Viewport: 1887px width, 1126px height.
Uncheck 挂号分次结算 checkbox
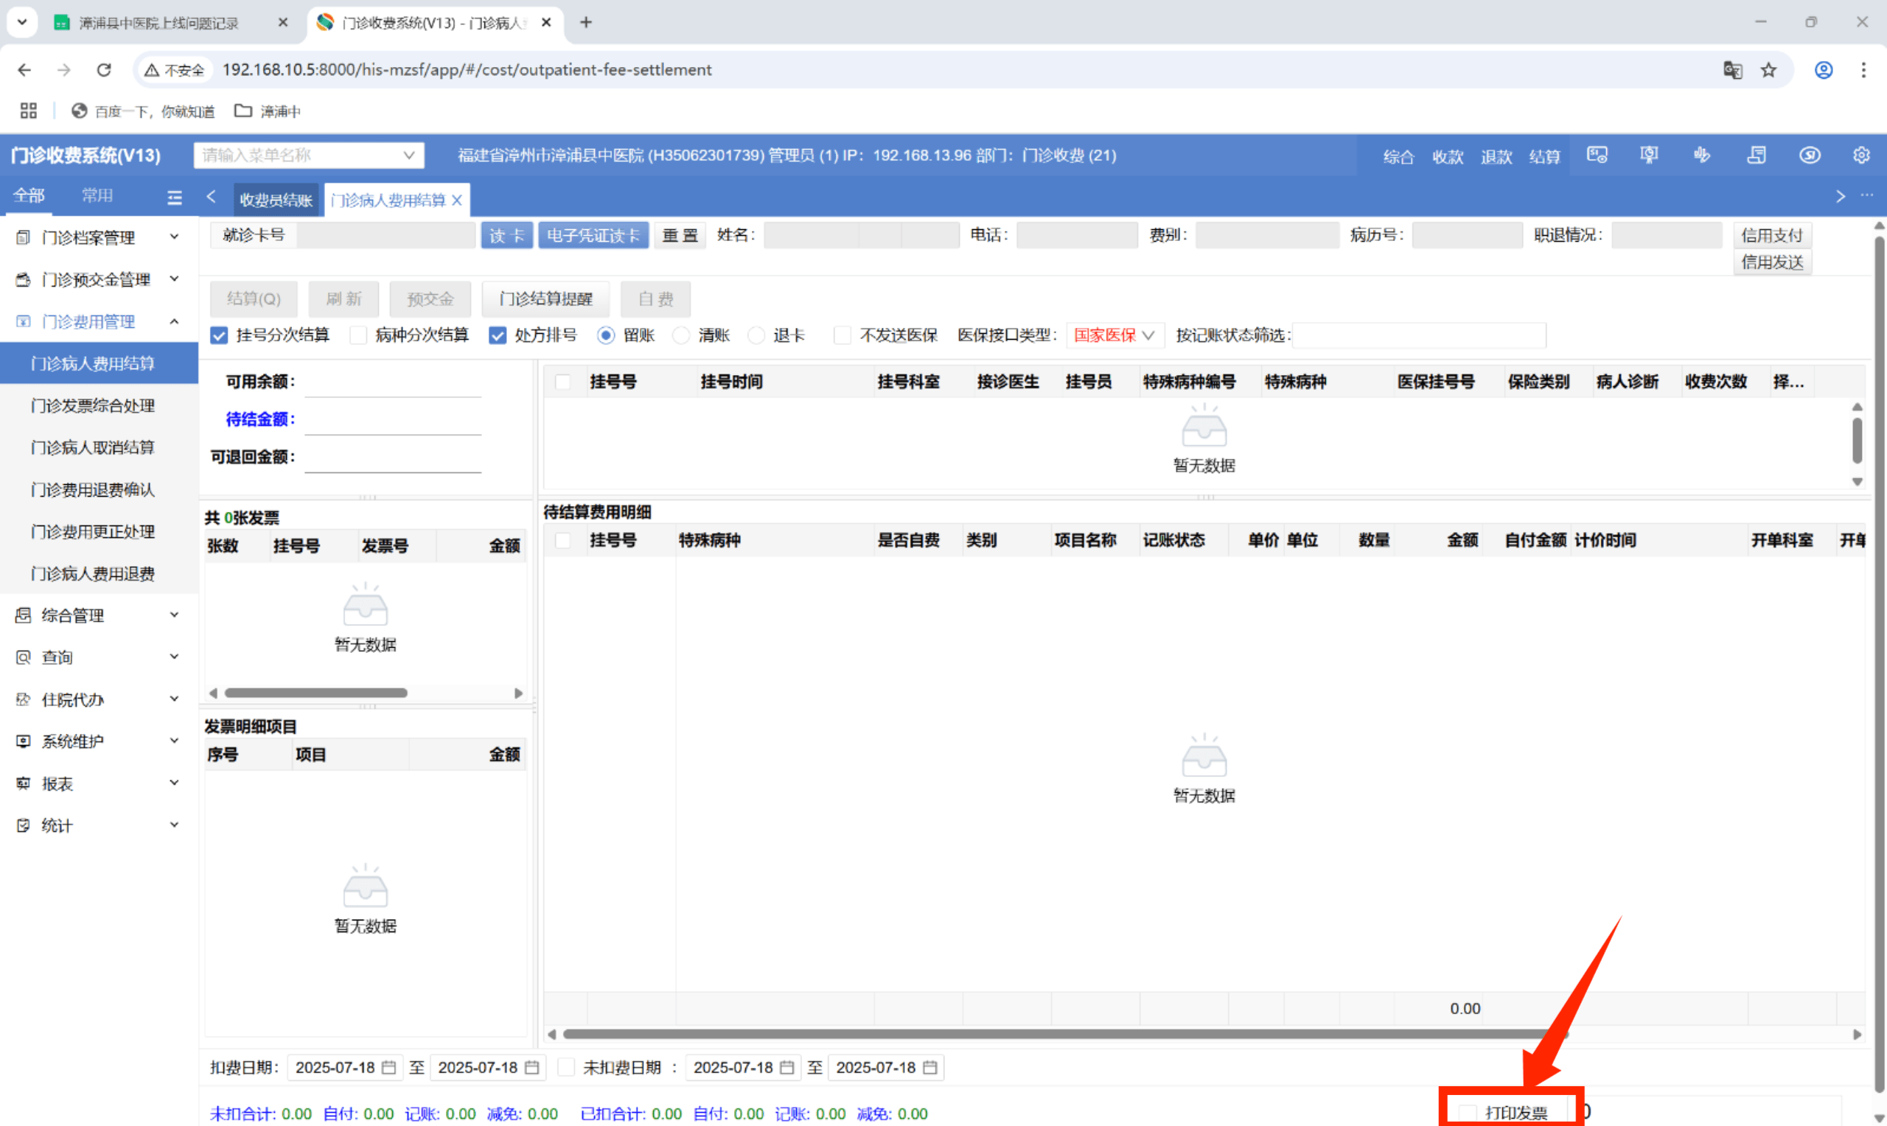click(x=219, y=335)
